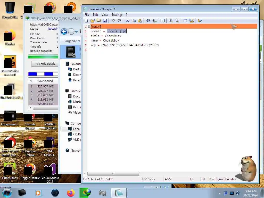Click the Exit door icon in Notepad2 toolbar
This screenshot has width=264, height=198.
[200, 21]
